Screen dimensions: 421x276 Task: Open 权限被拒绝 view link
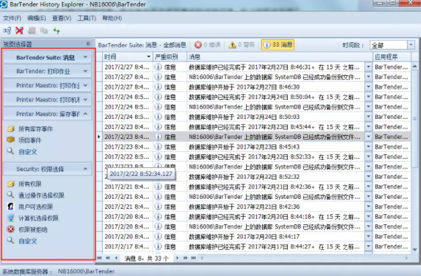pos(33,230)
